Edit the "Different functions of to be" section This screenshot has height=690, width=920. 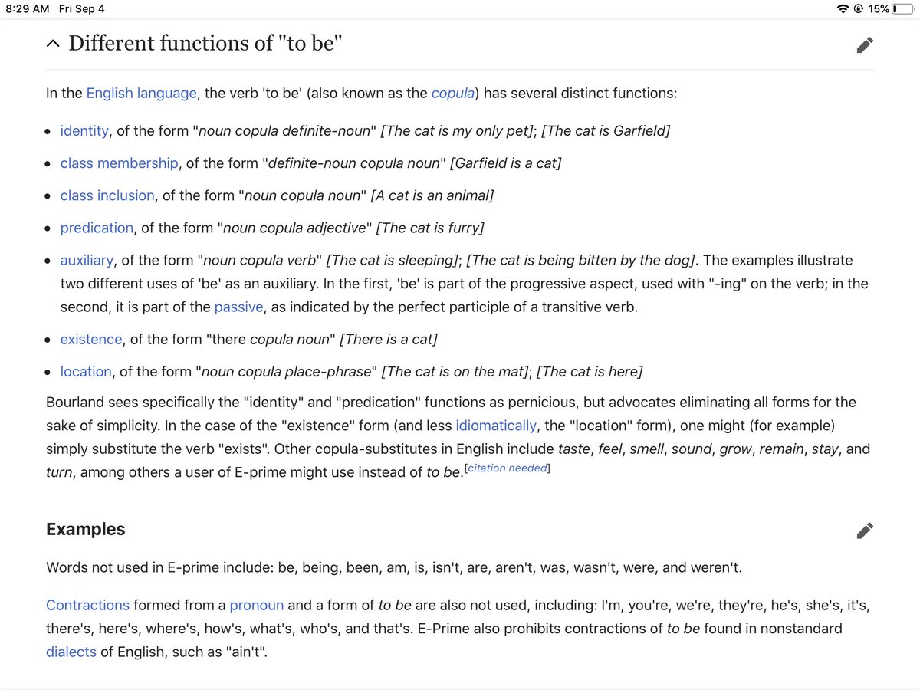click(x=865, y=45)
